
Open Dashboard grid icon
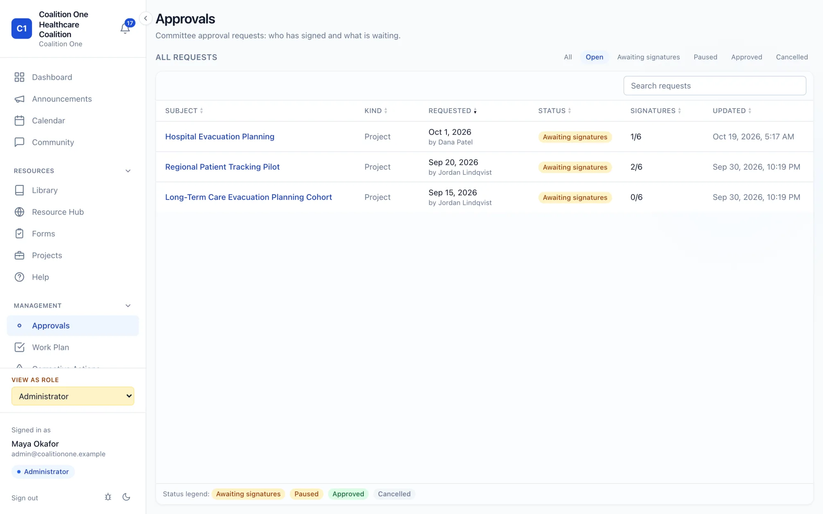pyautogui.click(x=19, y=77)
